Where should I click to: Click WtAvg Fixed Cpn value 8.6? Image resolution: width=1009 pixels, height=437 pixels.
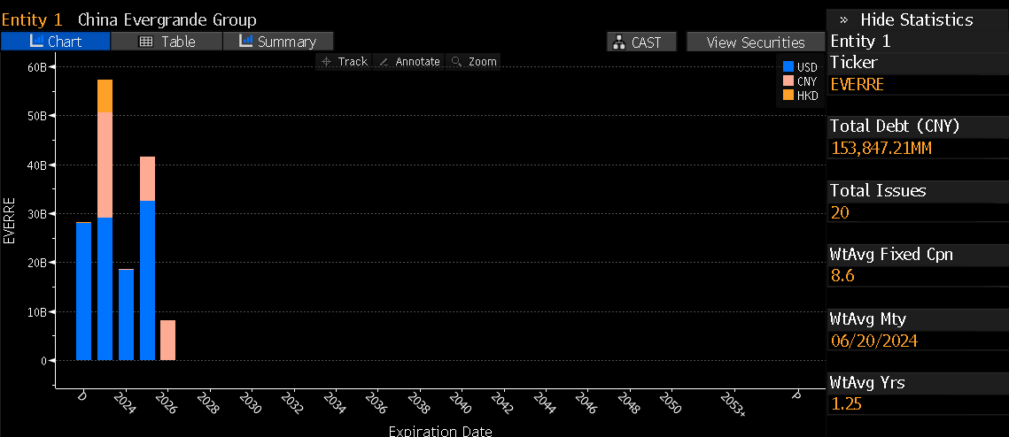pos(842,276)
